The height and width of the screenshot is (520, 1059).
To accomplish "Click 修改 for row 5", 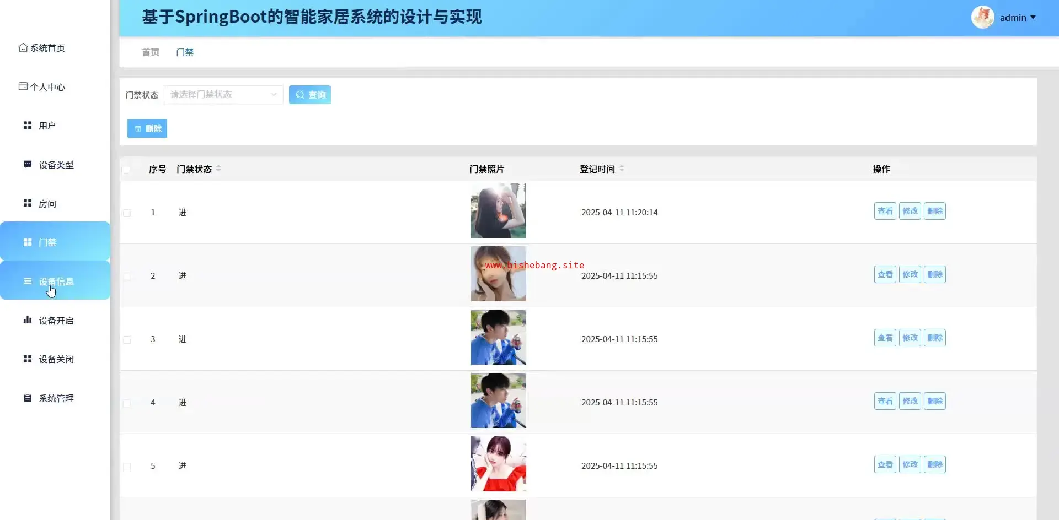I will tap(910, 464).
